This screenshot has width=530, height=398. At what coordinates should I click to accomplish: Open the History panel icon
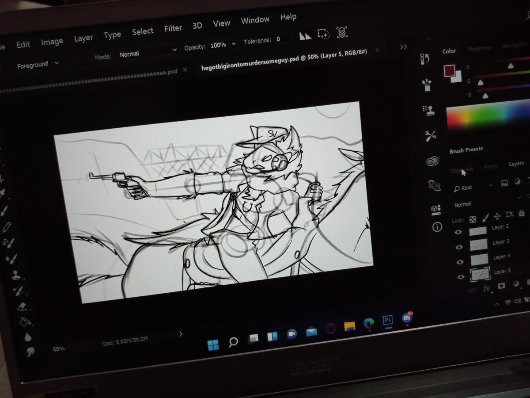(425, 59)
